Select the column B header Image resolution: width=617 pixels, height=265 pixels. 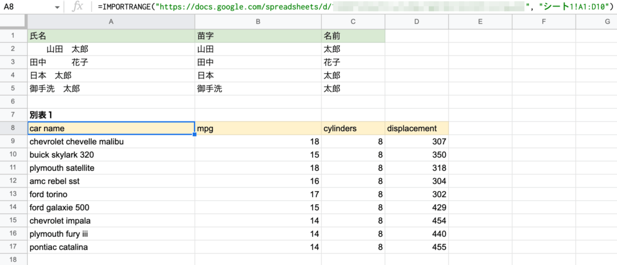[x=258, y=22]
